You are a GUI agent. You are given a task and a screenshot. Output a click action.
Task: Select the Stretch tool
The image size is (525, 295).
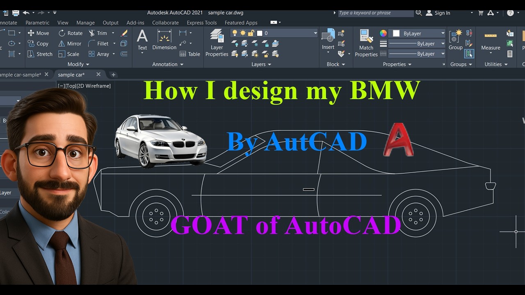(x=40, y=54)
